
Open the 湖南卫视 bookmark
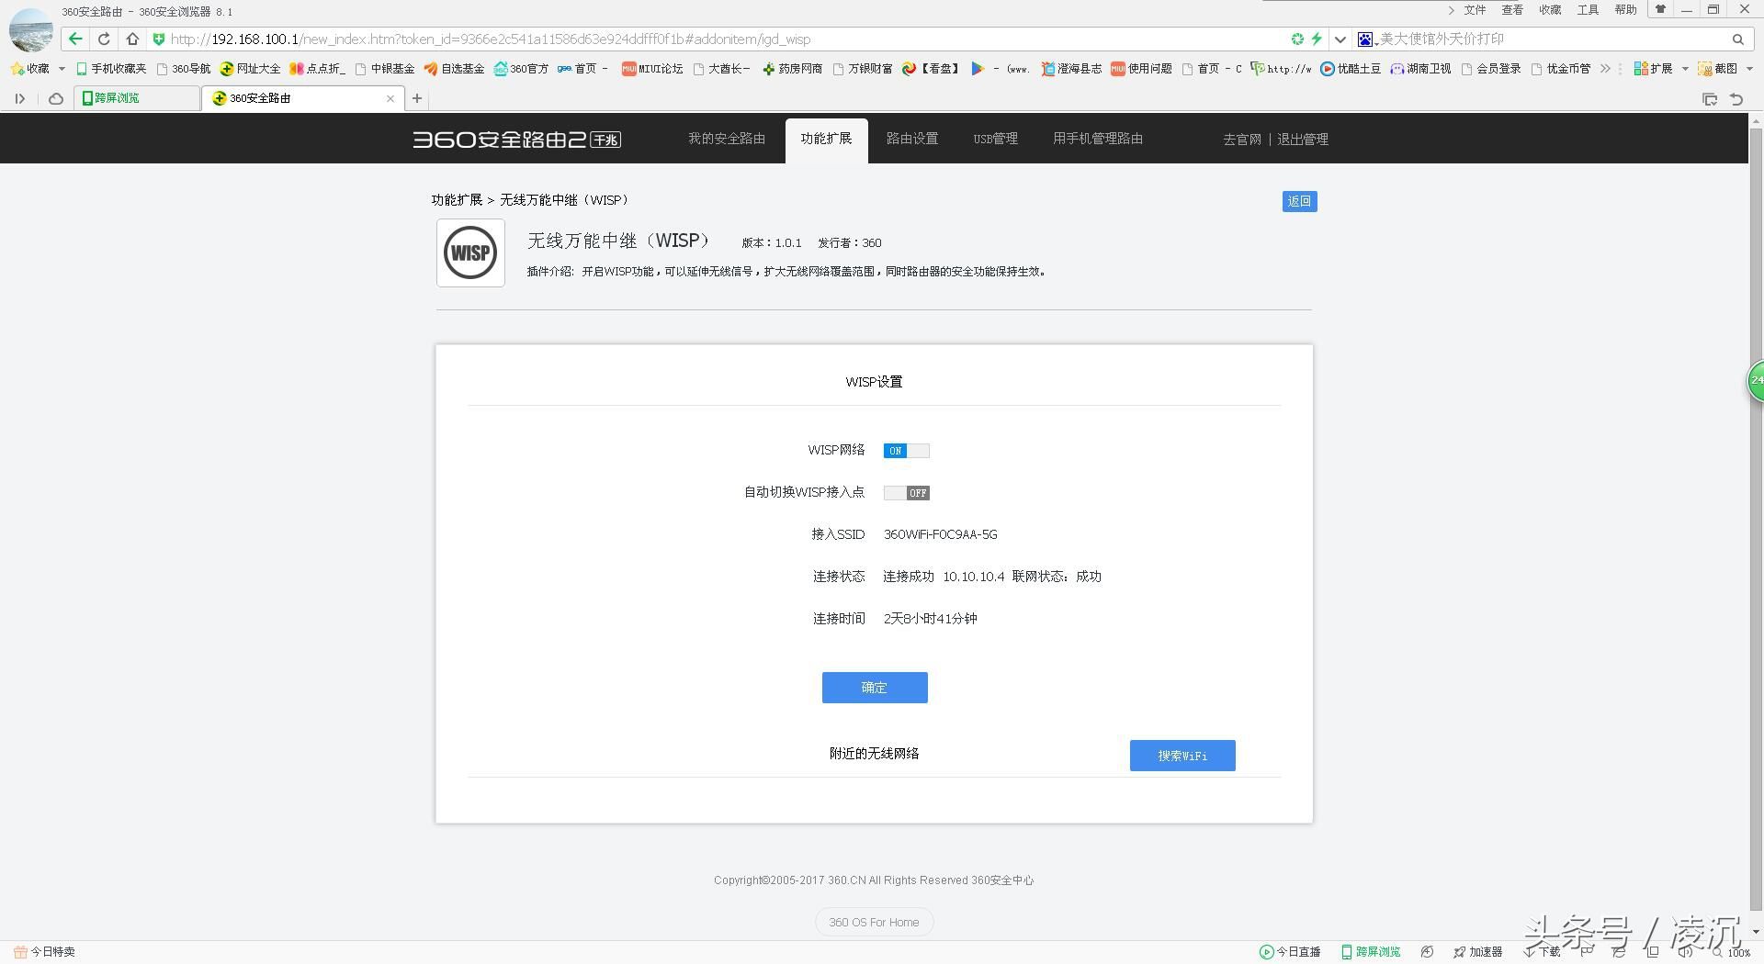(1420, 69)
